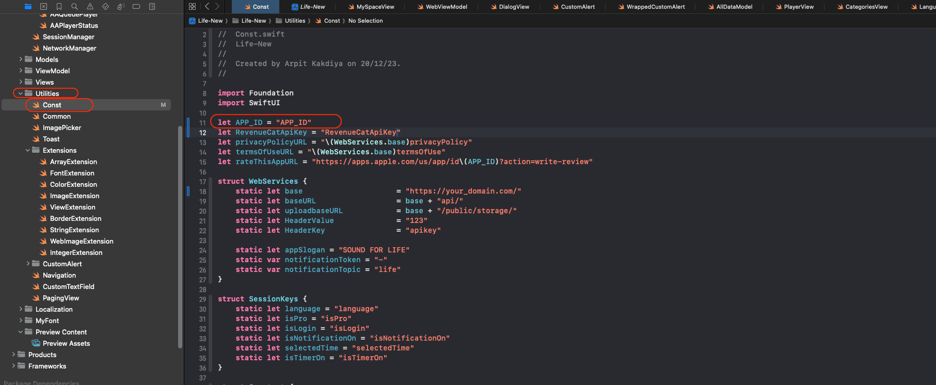Switch to the MySpaceView tab
Screen dimensions: 936x385
(x=371, y=7)
